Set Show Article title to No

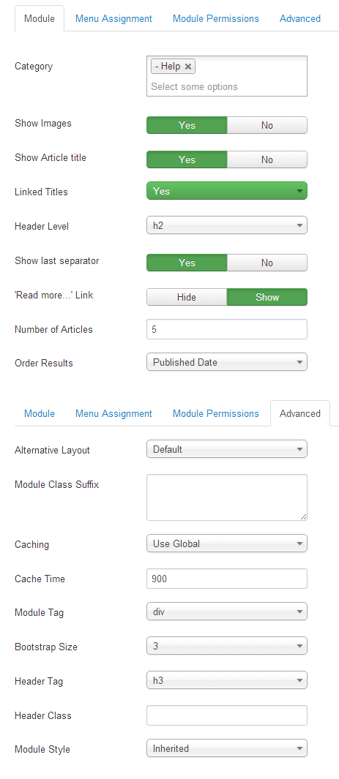click(x=267, y=159)
